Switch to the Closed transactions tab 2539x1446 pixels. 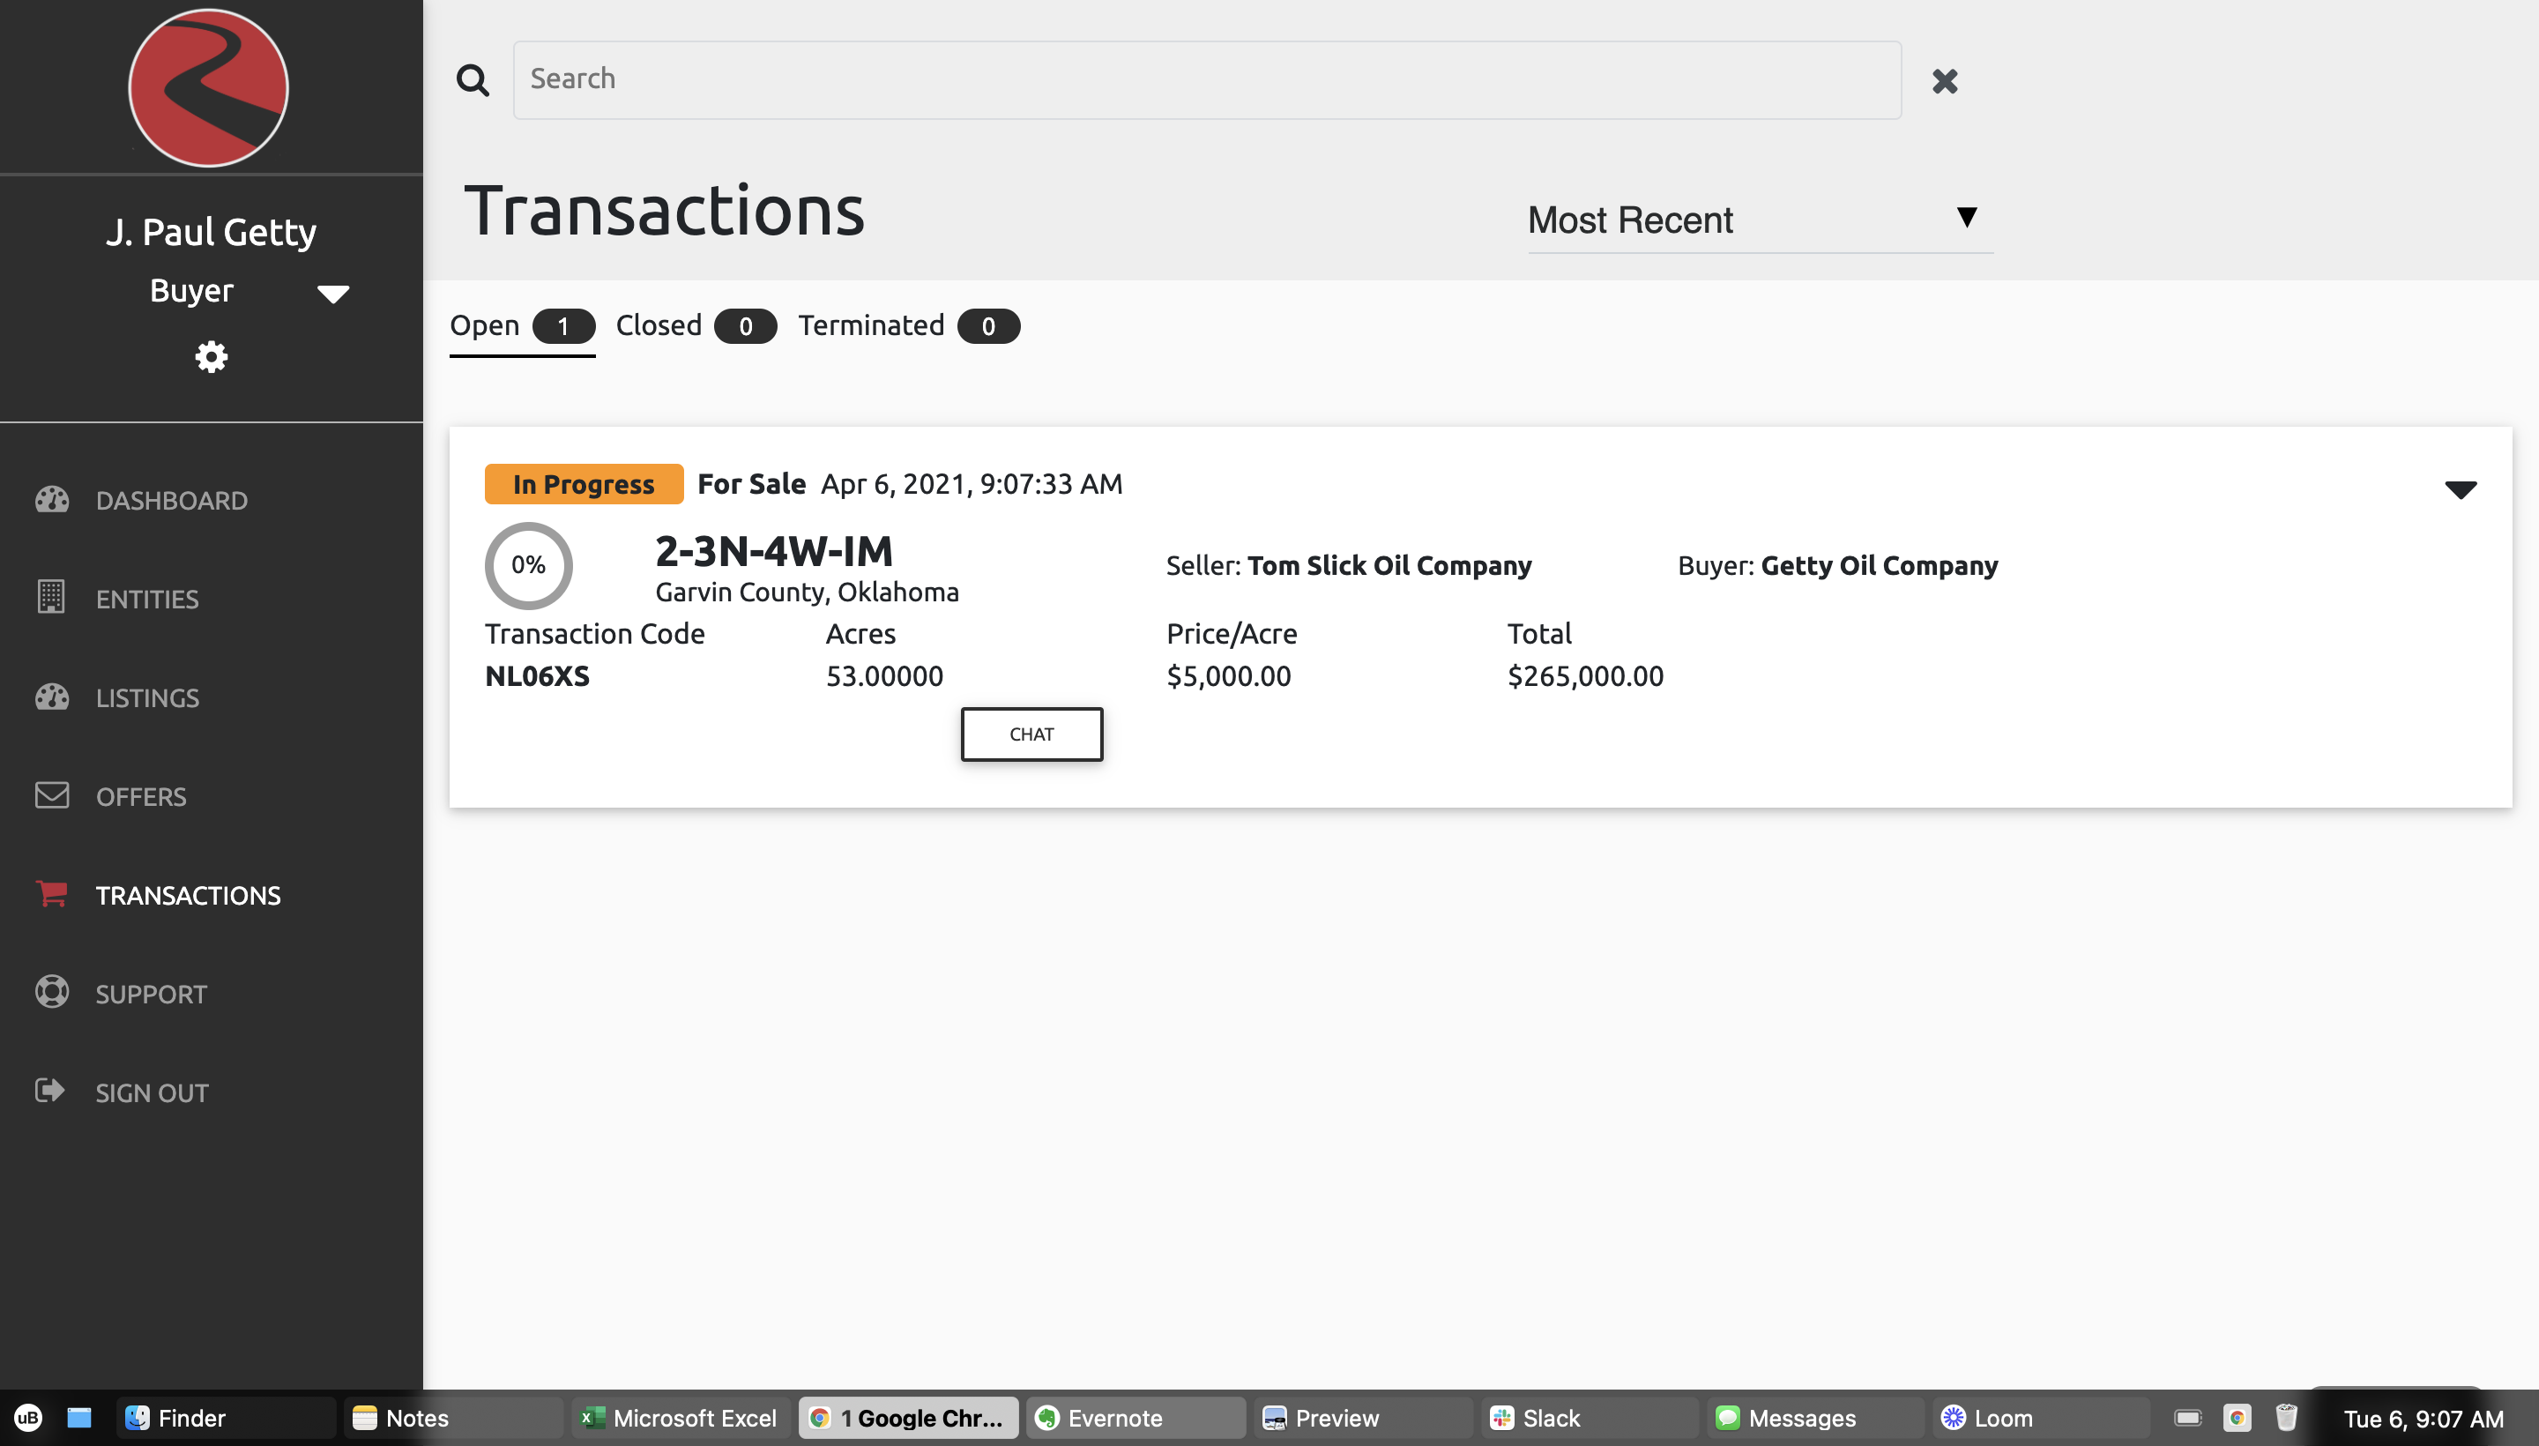click(x=696, y=327)
